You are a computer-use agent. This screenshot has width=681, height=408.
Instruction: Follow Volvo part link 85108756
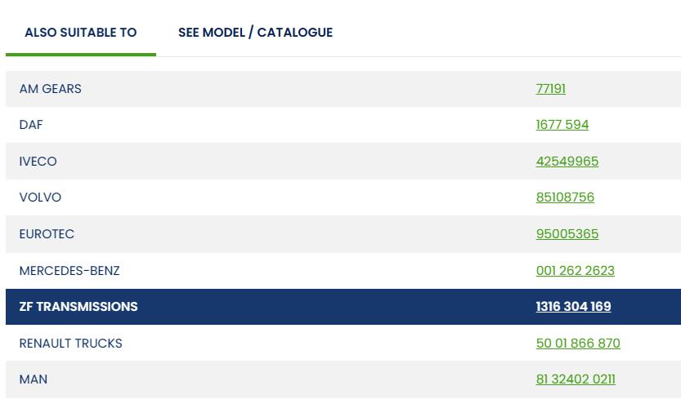pyautogui.click(x=565, y=197)
